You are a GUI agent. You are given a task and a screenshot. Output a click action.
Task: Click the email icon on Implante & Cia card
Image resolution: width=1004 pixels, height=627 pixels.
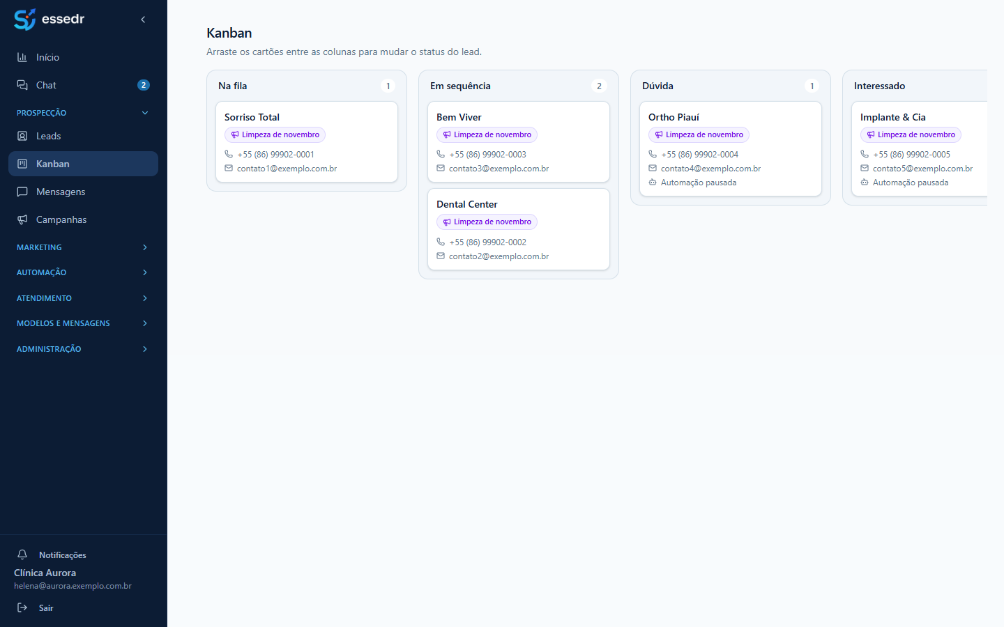[x=865, y=168]
